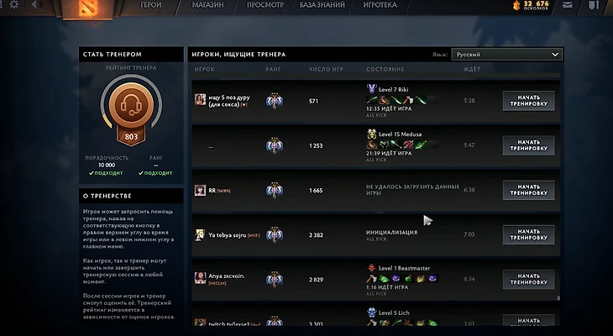This screenshot has width=613, height=336.
Task: Click the player list scrollbar
Action: [558, 298]
